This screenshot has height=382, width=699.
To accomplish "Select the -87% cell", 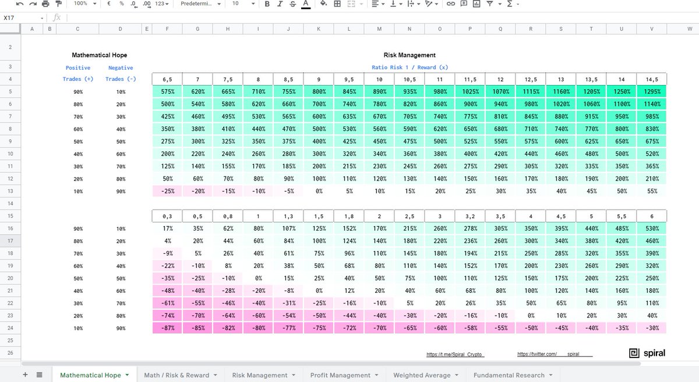I will 167,328.
